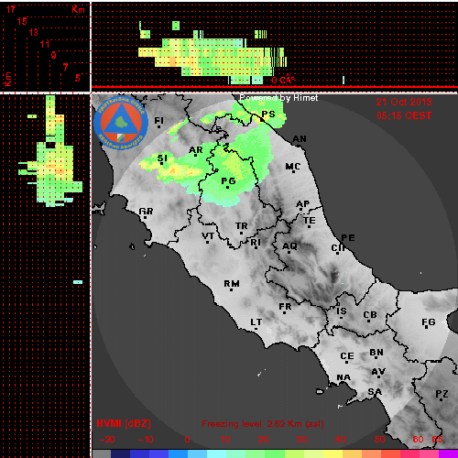Pick the magenta 65 dBZ color swatch
The height and width of the screenshot is (458, 458).
(448, 453)
